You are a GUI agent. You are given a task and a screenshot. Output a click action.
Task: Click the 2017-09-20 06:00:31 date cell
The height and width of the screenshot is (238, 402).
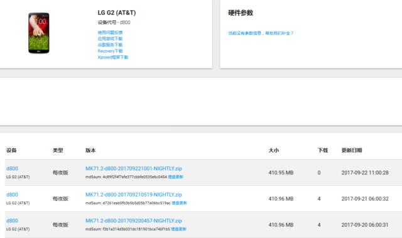click(x=365, y=225)
